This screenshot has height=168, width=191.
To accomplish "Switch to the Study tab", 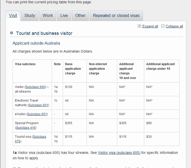I will pos(30,15).
